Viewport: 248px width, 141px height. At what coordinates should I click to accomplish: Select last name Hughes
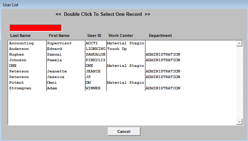pyautogui.click(x=17, y=55)
